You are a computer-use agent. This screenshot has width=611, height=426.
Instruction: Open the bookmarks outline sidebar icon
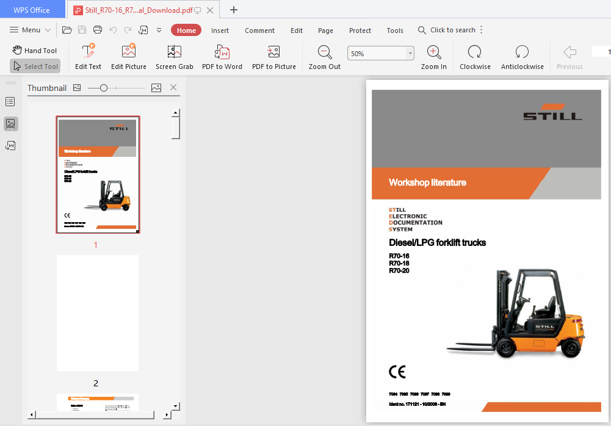(10, 102)
